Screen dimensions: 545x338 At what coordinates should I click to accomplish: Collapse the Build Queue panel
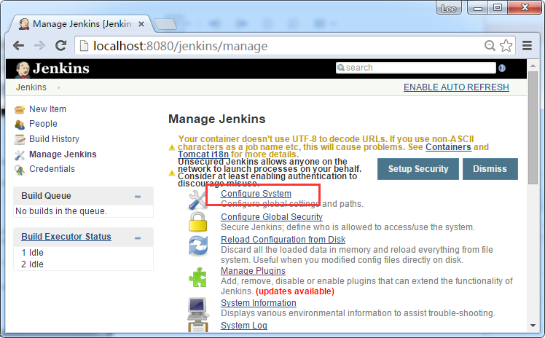[x=138, y=197]
